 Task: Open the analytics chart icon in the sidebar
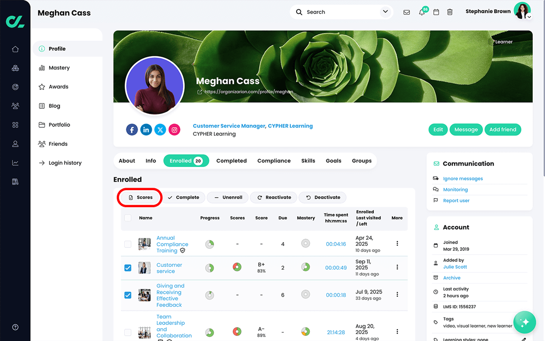click(15, 162)
